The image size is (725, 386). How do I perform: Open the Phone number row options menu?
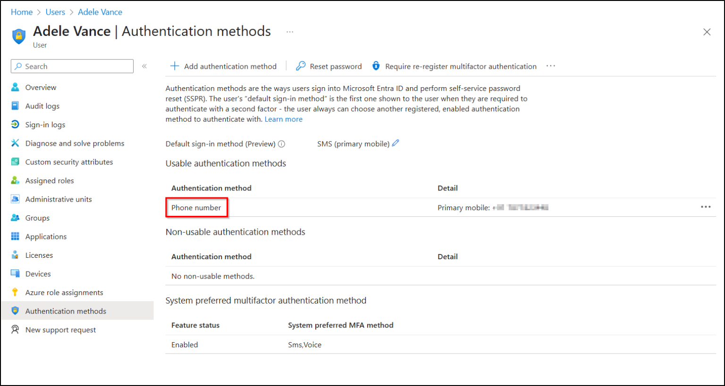pos(706,206)
